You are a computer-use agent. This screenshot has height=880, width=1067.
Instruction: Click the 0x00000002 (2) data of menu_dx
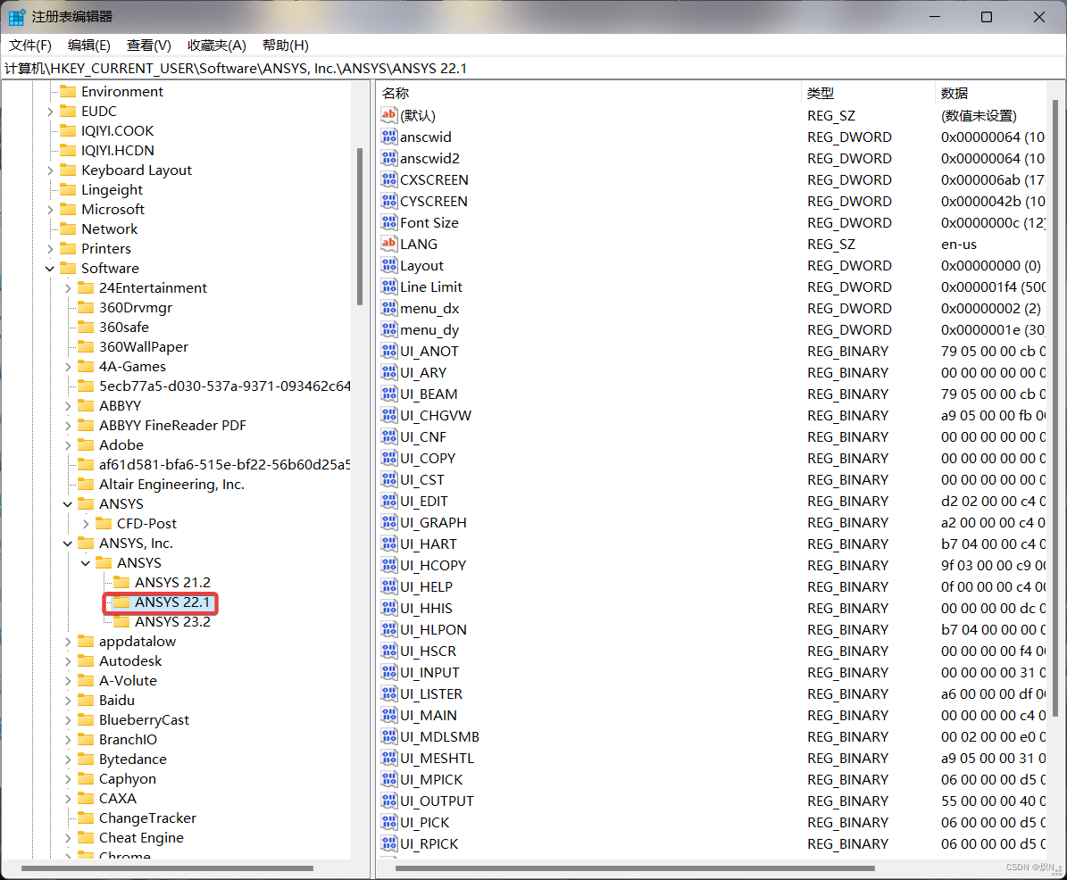(991, 308)
